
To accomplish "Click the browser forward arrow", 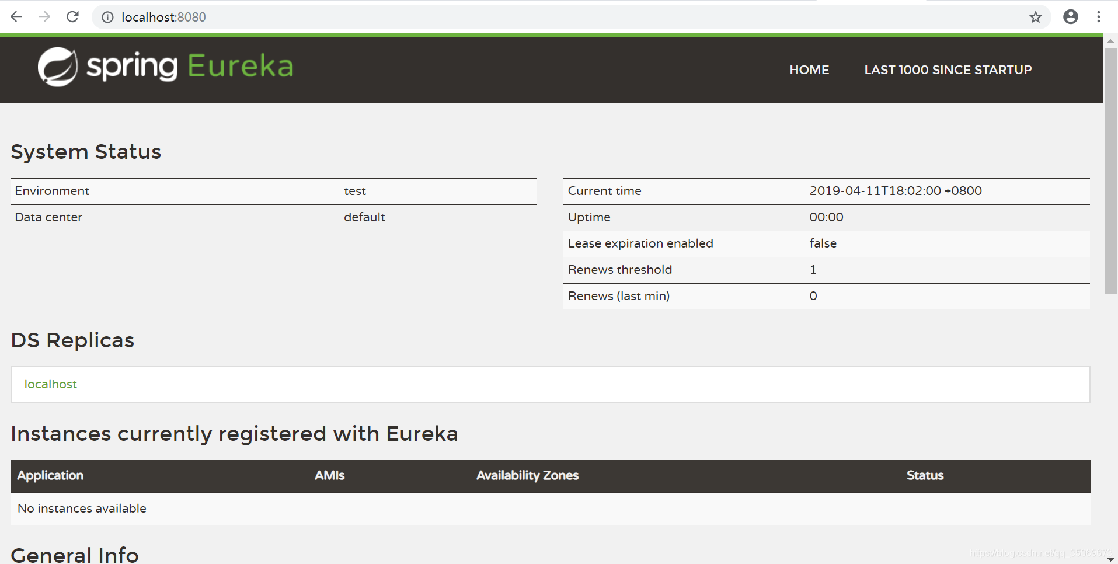I will (44, 17).
